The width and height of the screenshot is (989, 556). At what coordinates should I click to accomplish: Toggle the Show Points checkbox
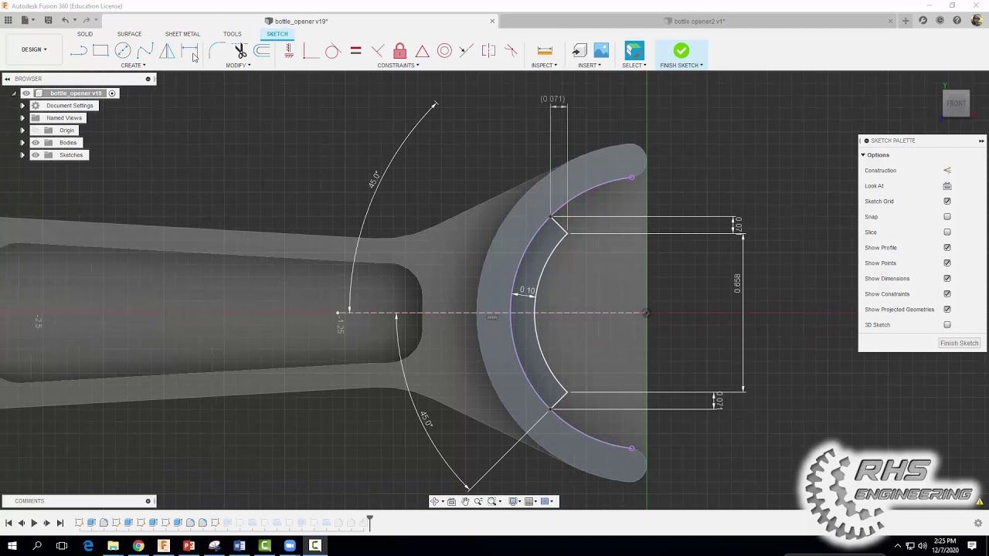(947, 263)
